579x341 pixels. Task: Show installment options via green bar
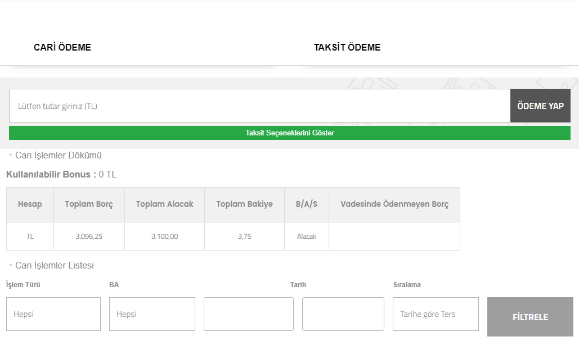click(x=289, y=133)
